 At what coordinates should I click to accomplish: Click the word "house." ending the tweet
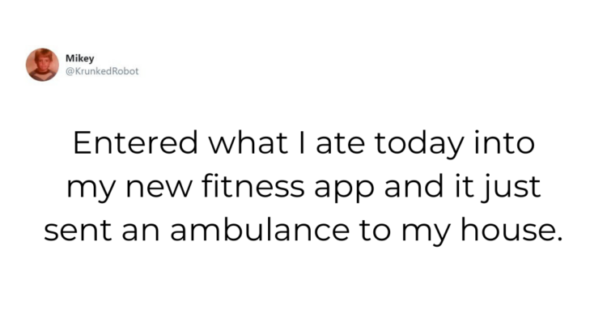click(511, 230)
